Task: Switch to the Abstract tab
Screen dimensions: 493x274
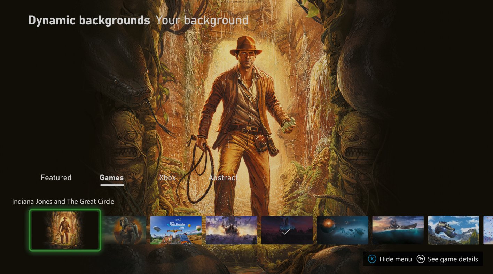Action: click(223, 178)
